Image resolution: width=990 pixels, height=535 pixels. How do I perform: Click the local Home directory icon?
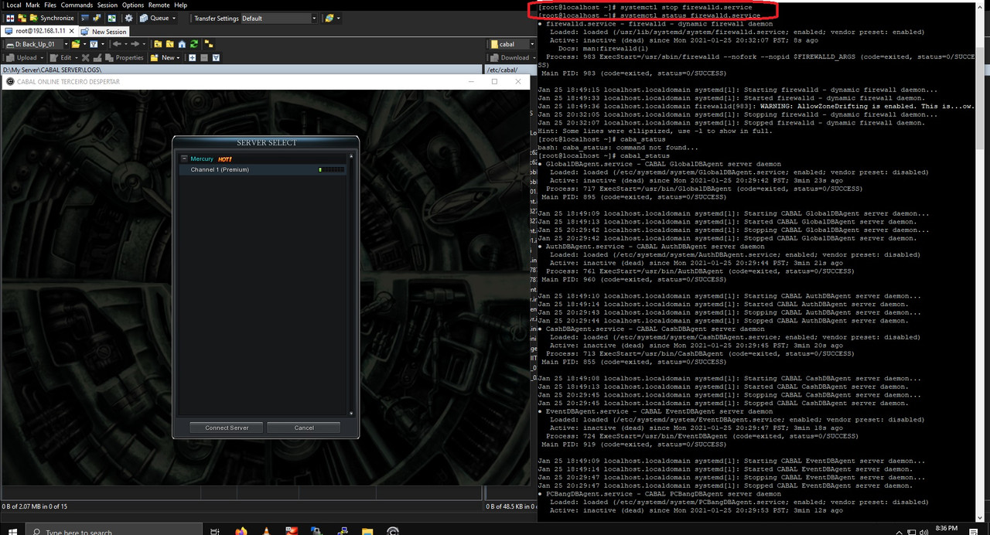(182, 44)
